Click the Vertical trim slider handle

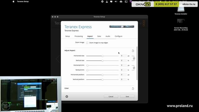tap(87, 70)
